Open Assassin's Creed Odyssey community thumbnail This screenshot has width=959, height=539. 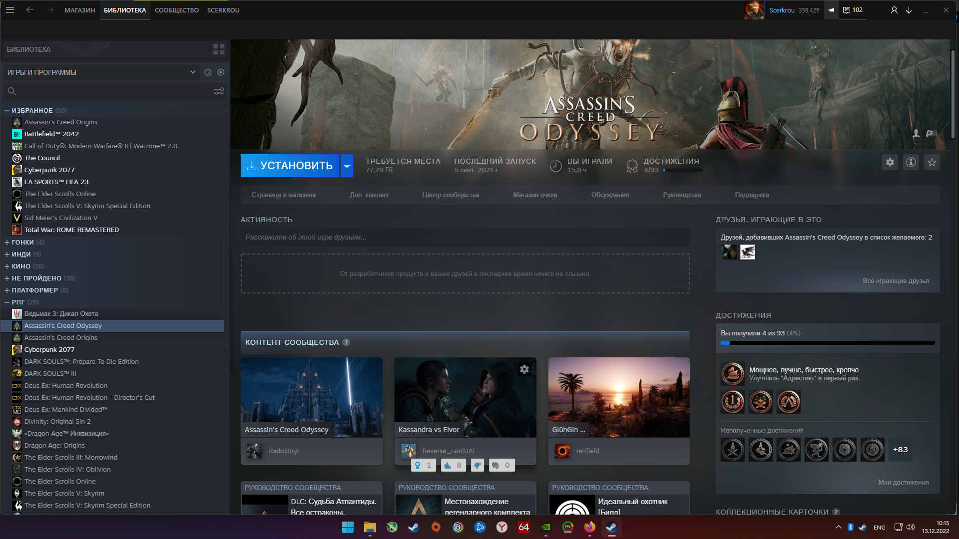[312, 397]
